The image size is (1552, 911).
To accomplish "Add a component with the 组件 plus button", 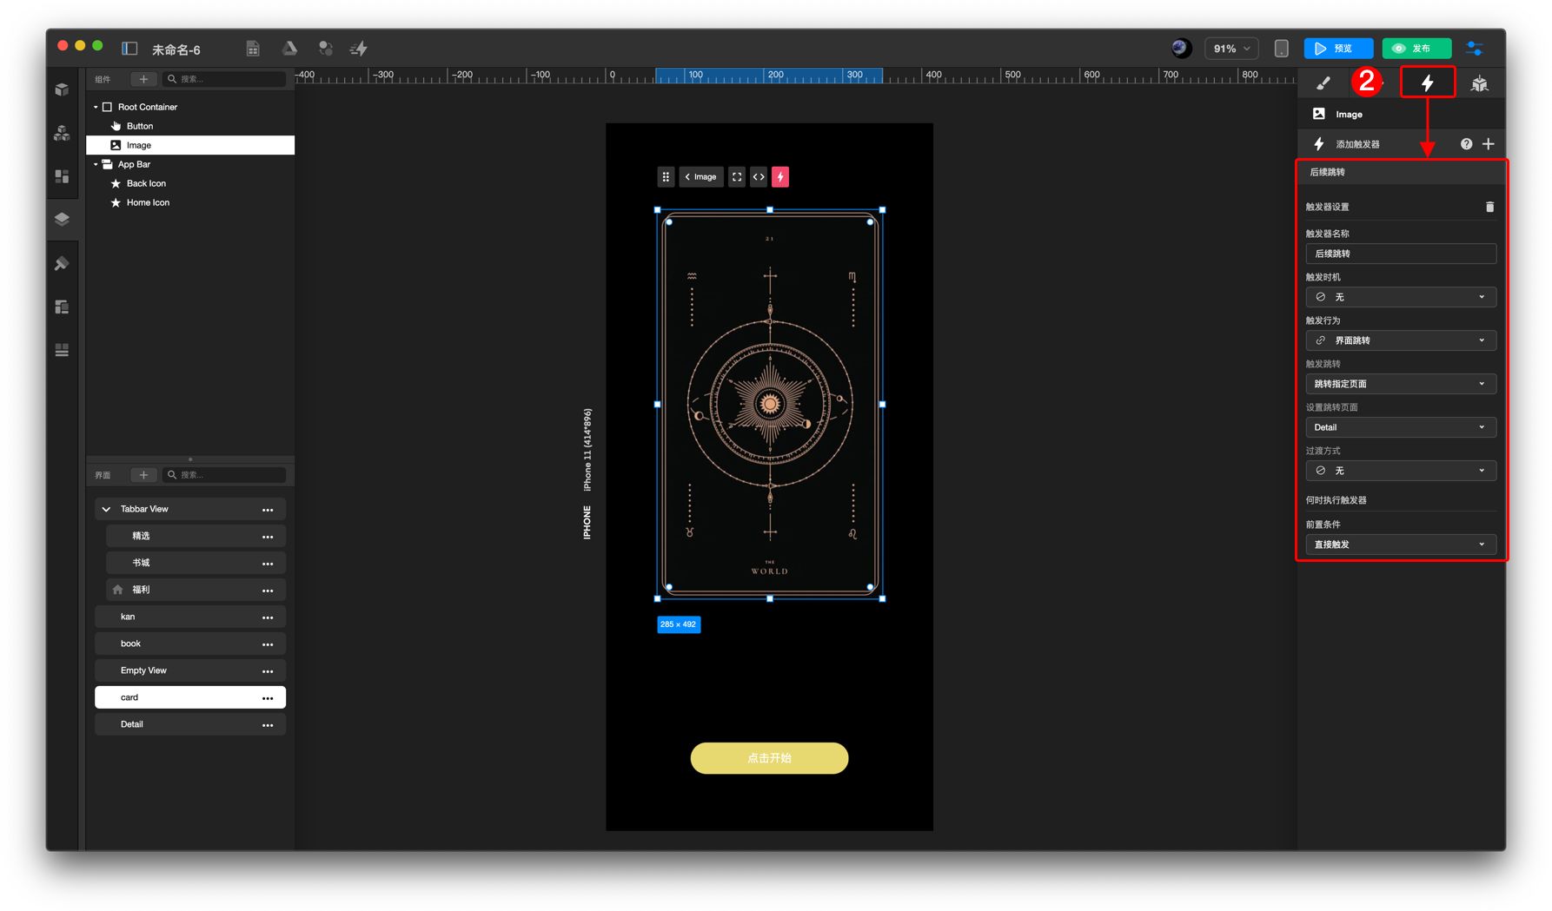I will point(143,79).
